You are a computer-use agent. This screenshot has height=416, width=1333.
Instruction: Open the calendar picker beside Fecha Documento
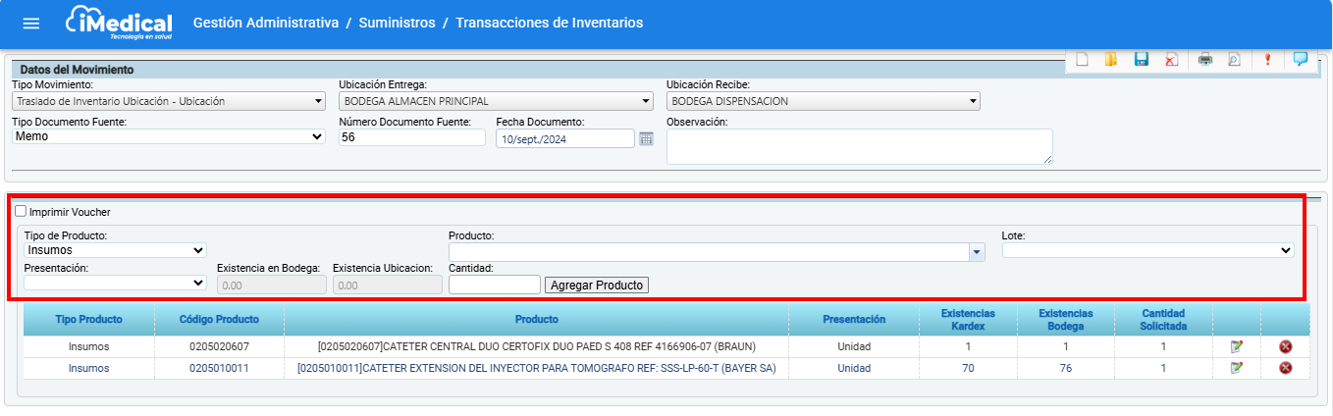[646, 138]
